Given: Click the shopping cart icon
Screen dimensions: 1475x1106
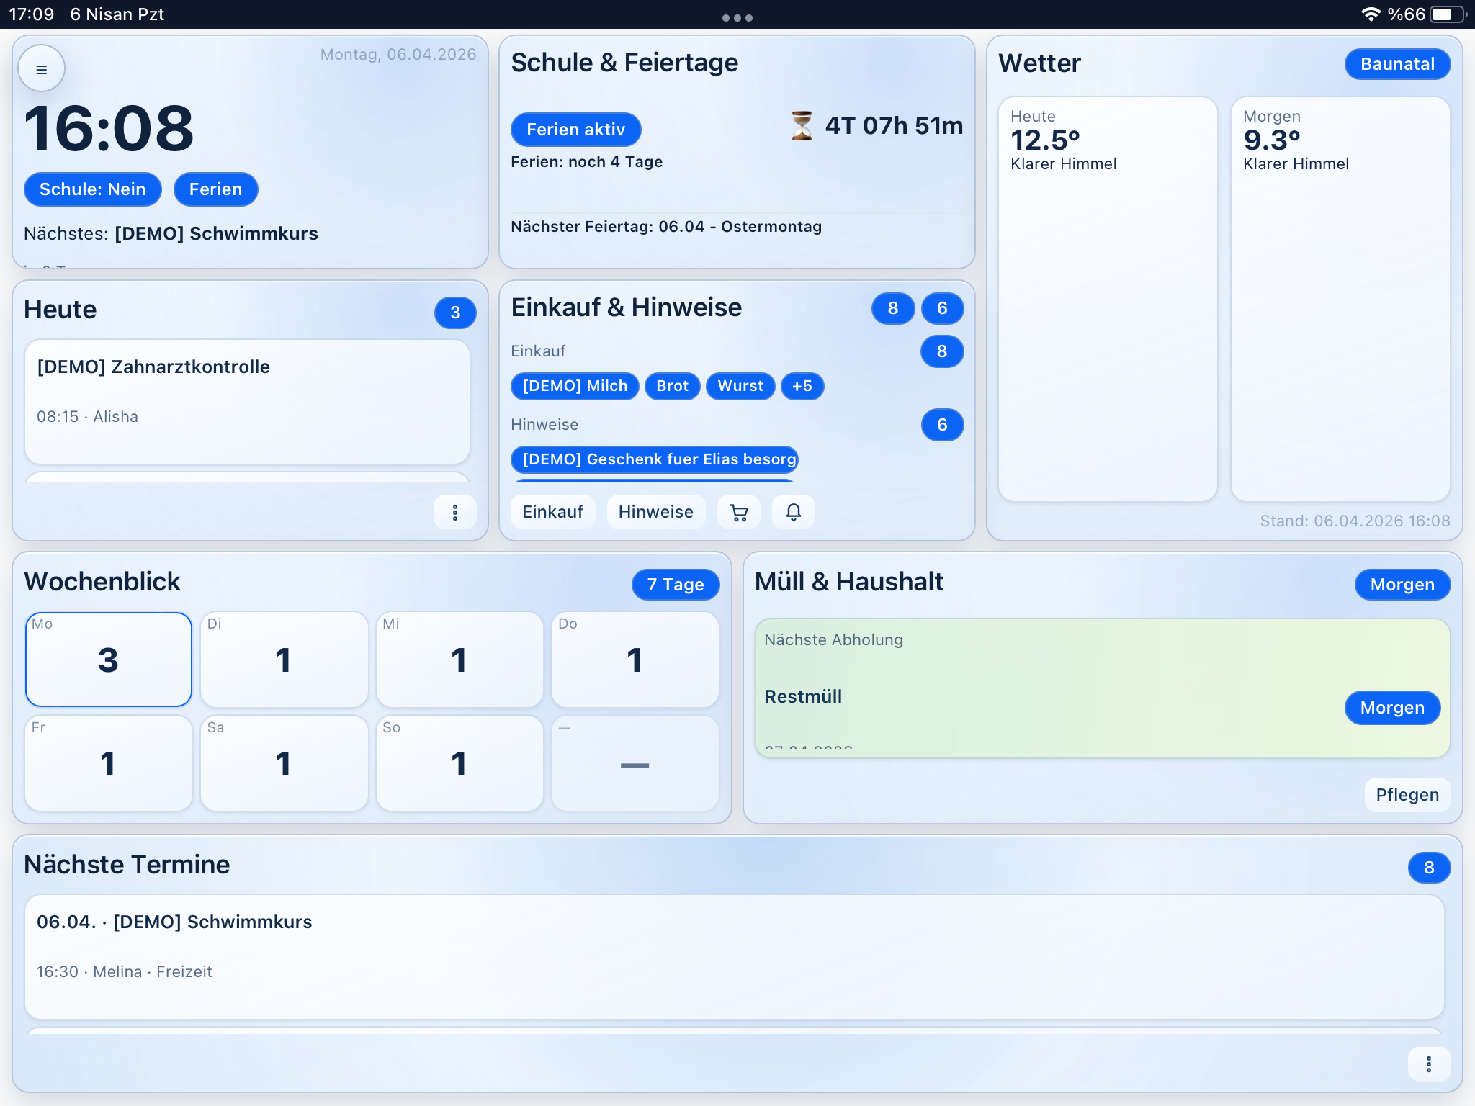Looking at the screenshot, I should point(738,512).
